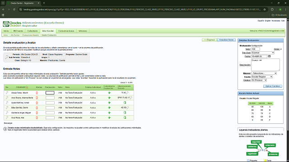The height and width of the screenshot is (162, 289).
Task: Open the Material Seleccione dropdown
Action: pos(264,73)
